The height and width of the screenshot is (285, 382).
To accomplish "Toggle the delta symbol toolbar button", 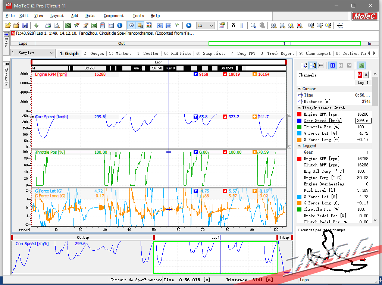I will [x=234, y=25].
